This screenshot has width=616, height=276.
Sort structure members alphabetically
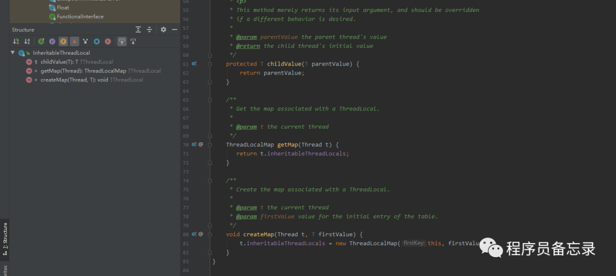[27, 41]
